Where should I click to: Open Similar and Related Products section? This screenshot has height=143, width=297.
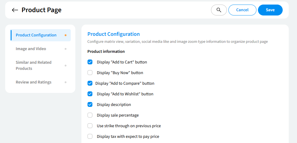point(34,66)
